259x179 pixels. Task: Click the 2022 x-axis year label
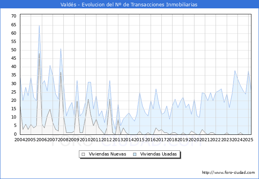[x=216, y=140]
